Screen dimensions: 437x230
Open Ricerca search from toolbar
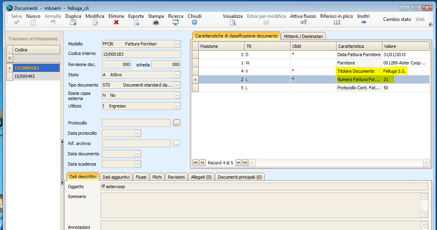176,23
